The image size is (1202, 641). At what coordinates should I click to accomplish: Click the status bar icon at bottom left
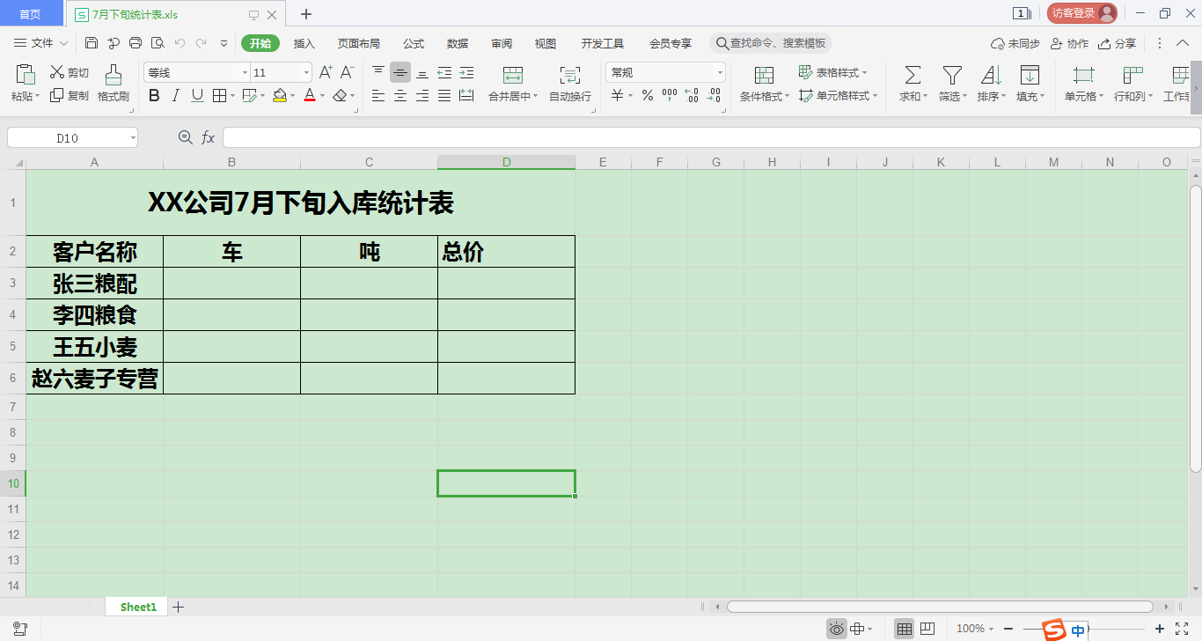(20, 629)
